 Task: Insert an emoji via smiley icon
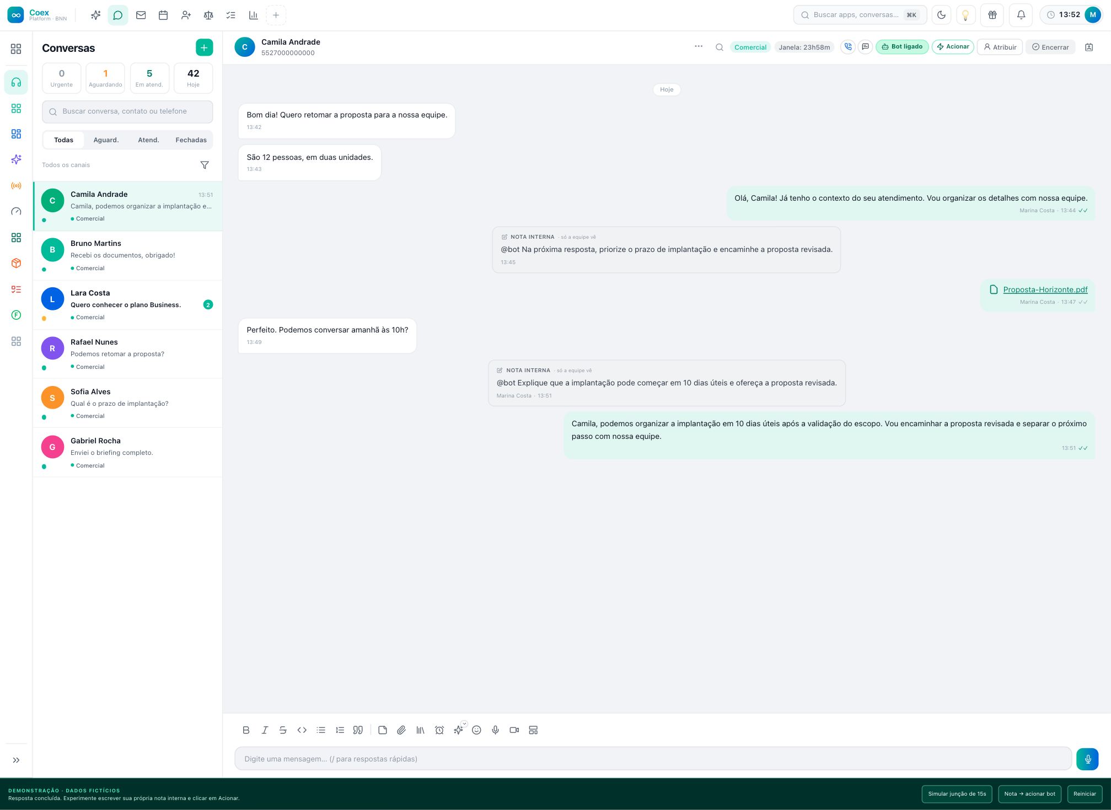(x=476, y=730)
